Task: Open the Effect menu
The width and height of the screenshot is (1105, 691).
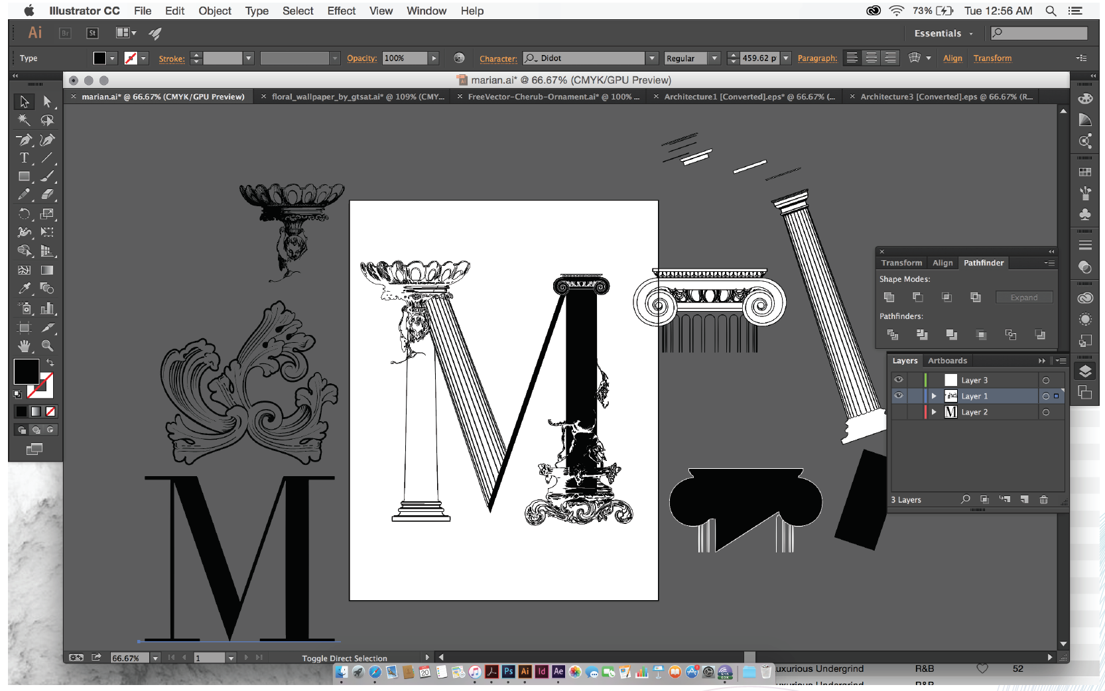Action: tap(341, 11)
